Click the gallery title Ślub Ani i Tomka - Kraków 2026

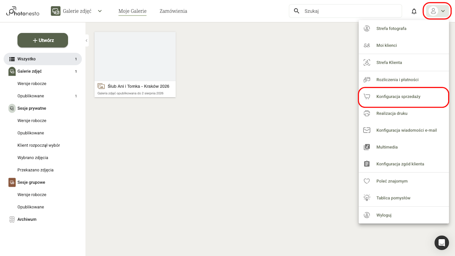point(138,86)
